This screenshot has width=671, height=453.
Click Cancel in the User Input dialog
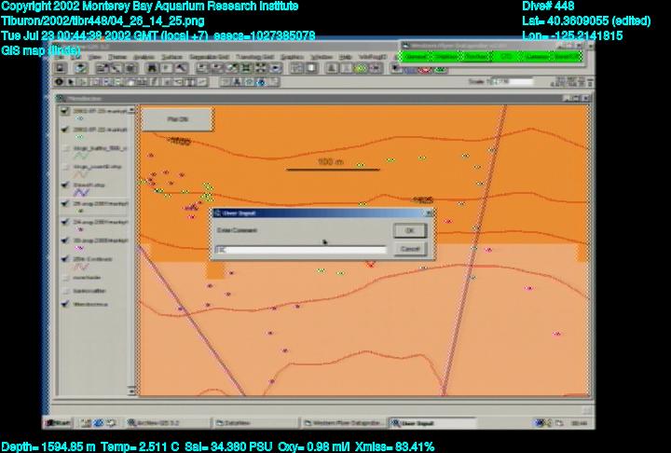(409, 249)
